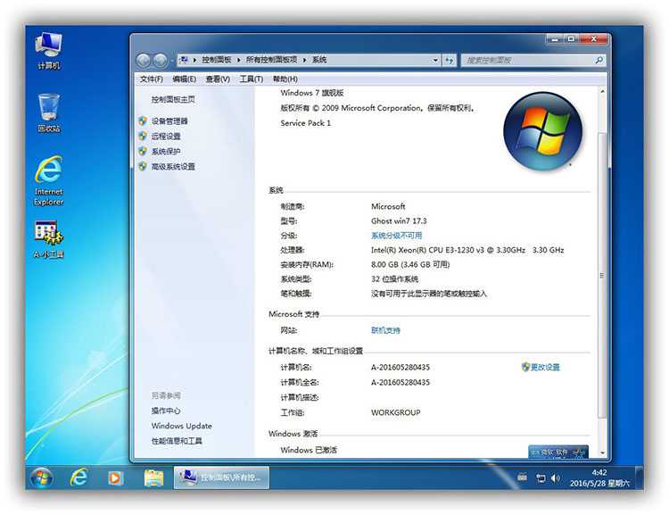The height and width of the screenshot is (515, 669).
Task: Click the volume speaker tray icon
Action: point(555,478)
